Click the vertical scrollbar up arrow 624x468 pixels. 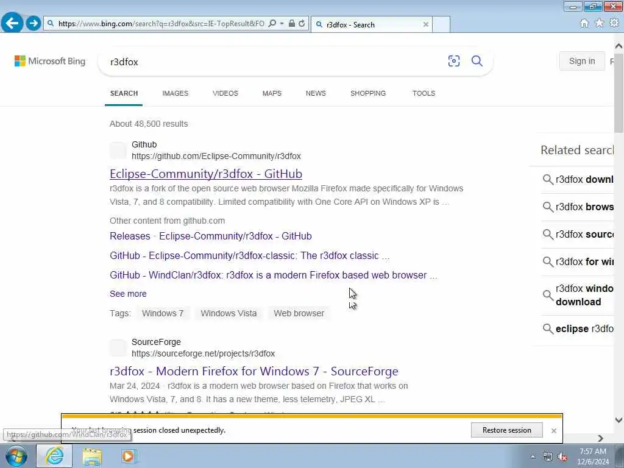pos(619,46)
